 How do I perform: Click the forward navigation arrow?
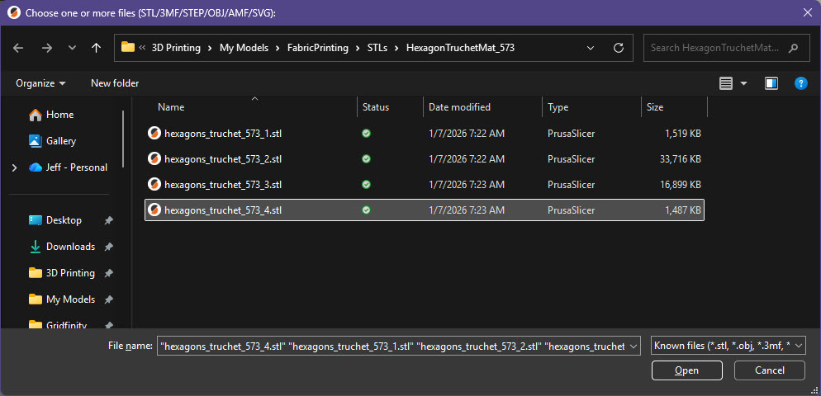pos(47,48)
